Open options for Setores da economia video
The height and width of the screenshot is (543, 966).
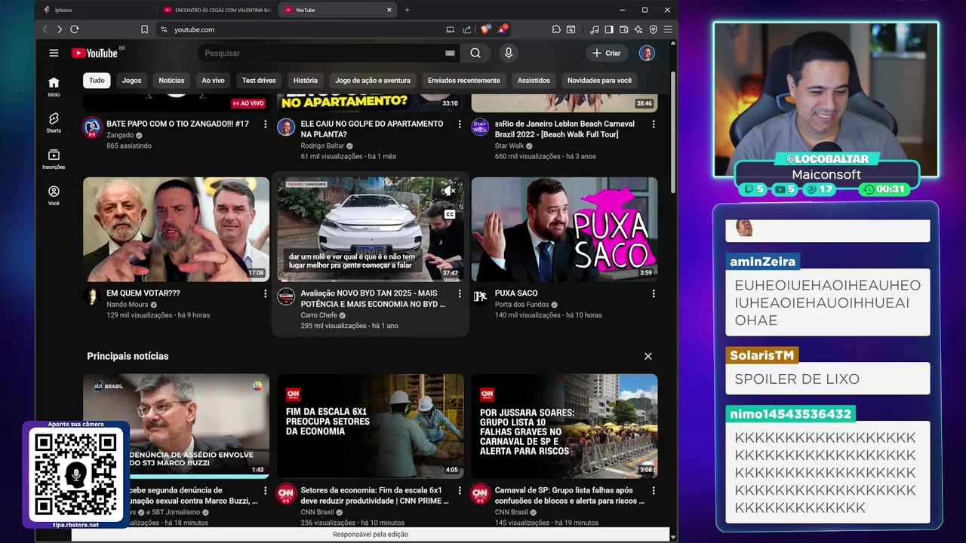[460, 490]
